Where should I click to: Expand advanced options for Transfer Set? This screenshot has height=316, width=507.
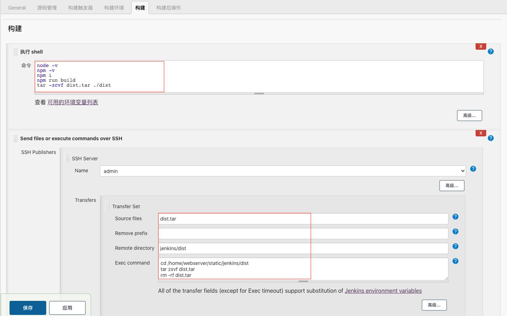tap(434, 305)
